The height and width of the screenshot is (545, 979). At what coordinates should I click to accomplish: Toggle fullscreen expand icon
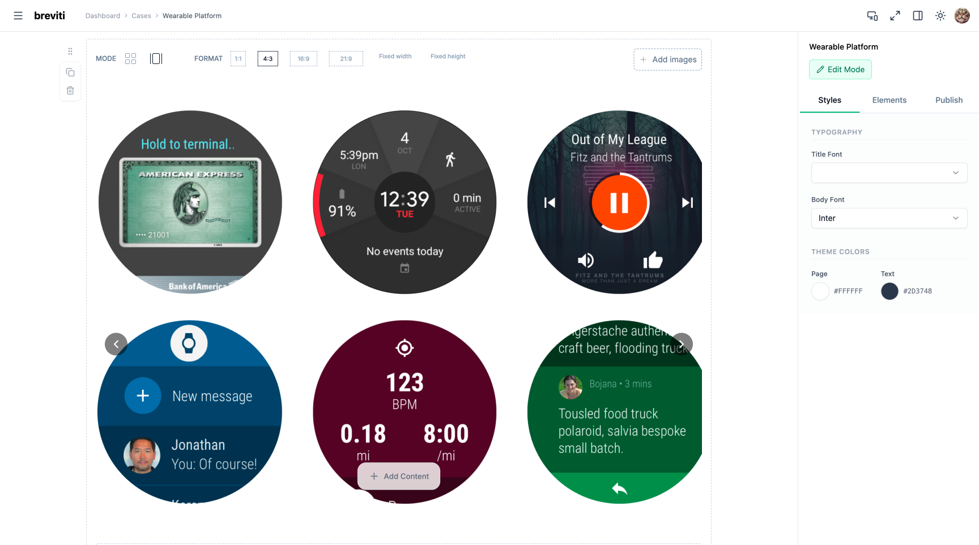[x=895, y=16]
